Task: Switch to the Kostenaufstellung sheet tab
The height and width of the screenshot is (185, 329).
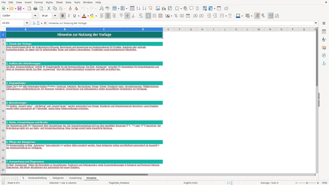Action: click(x=38, y=178)
